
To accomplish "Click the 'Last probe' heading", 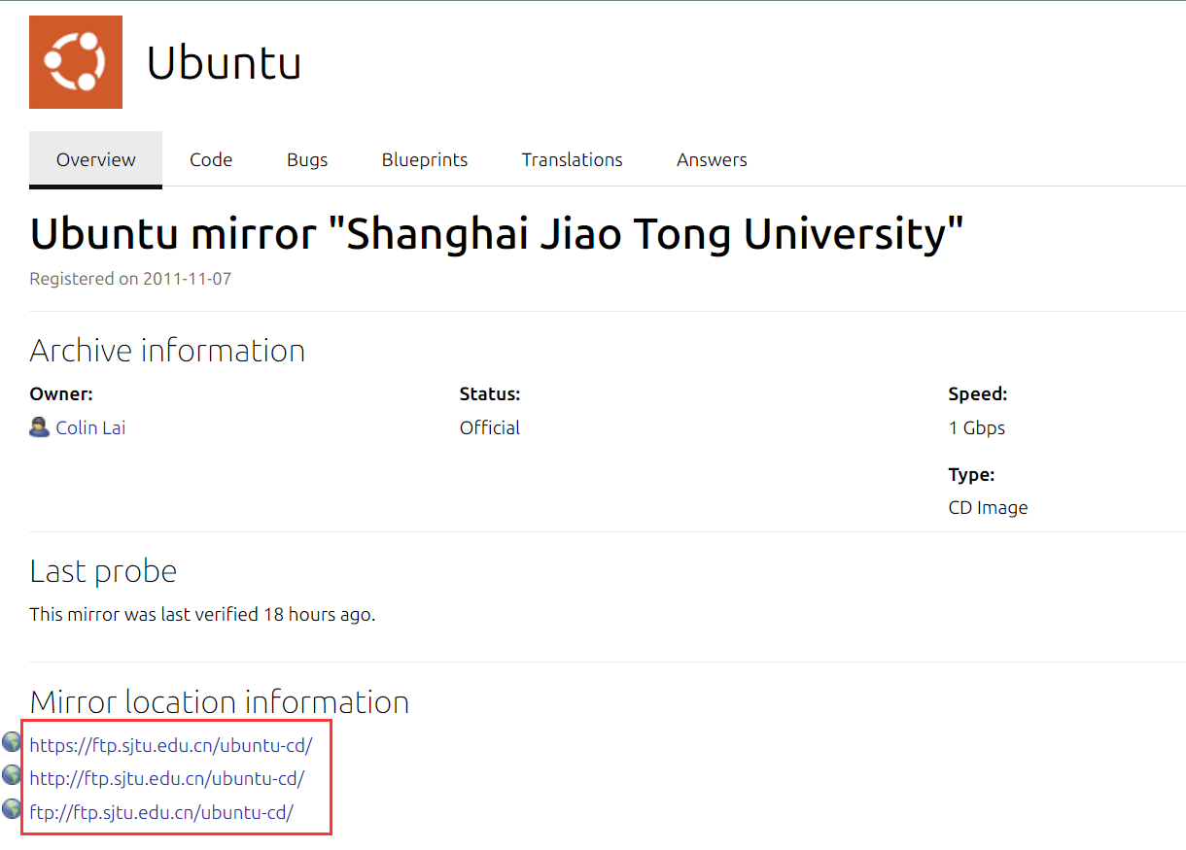I will [103, 571].
